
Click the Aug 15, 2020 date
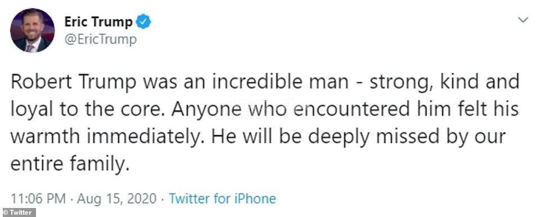click(x=116, y=198)
